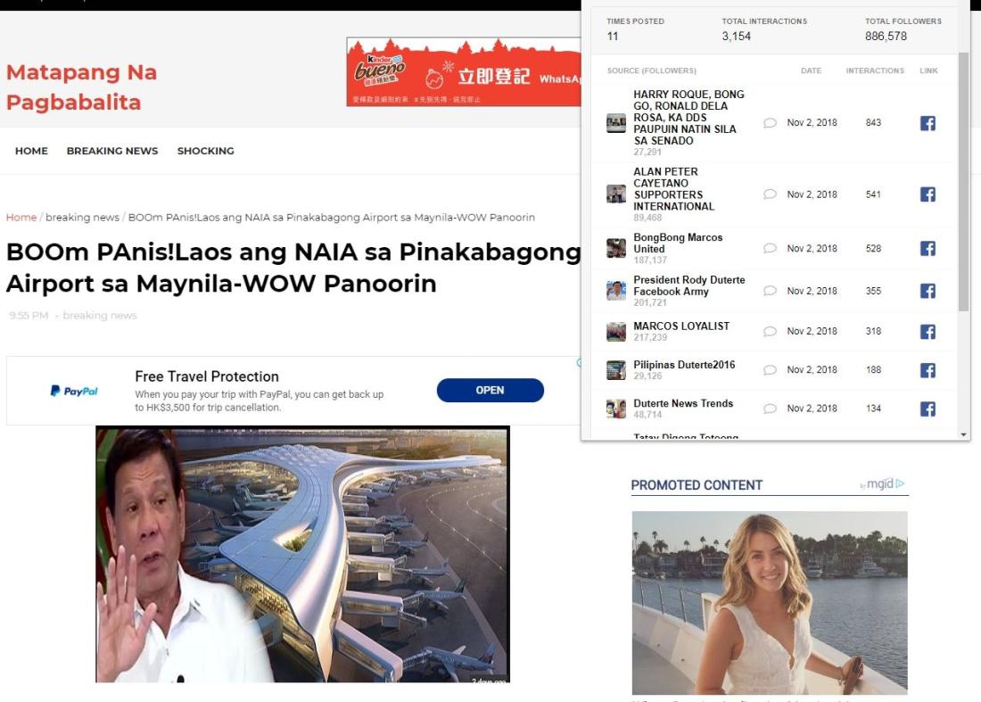Click comment bubble icon beside MARCOS LOYALIST
The width and height of the screenshot is (981, 702).
(771, 332)
